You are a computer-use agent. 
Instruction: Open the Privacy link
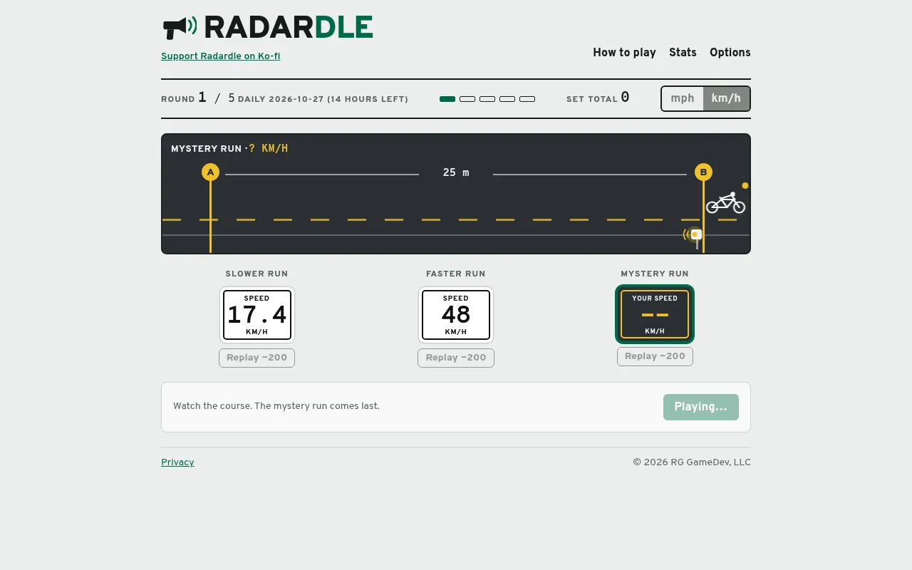pos(177,462)
